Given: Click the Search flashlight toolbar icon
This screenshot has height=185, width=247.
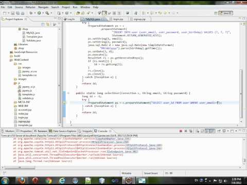Looking at the screenshot, I should [89, 13].
